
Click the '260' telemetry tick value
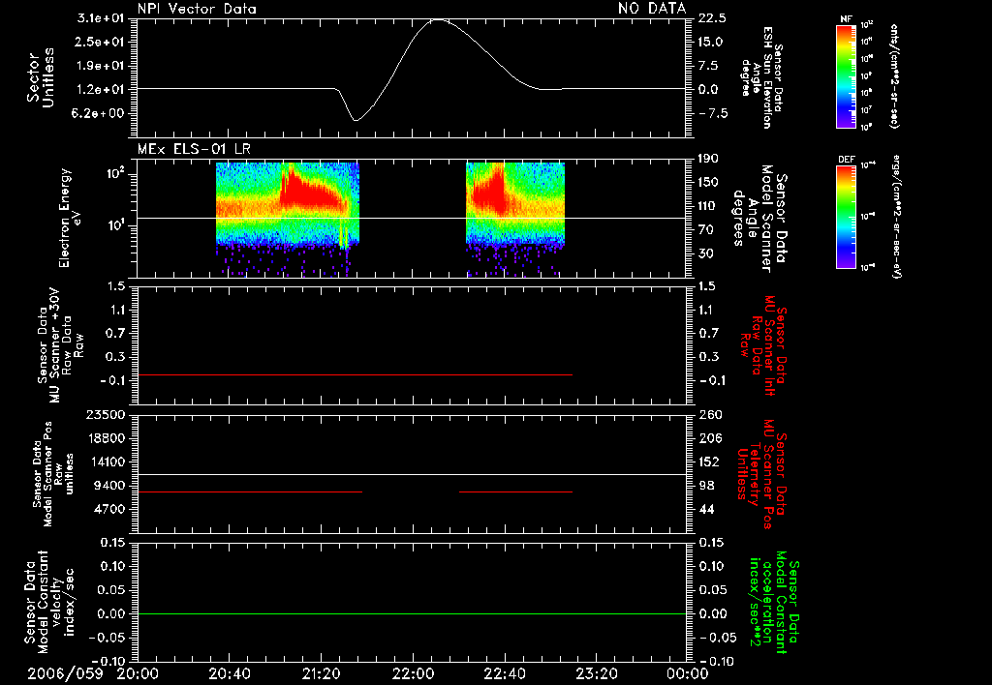click(709, 414)
